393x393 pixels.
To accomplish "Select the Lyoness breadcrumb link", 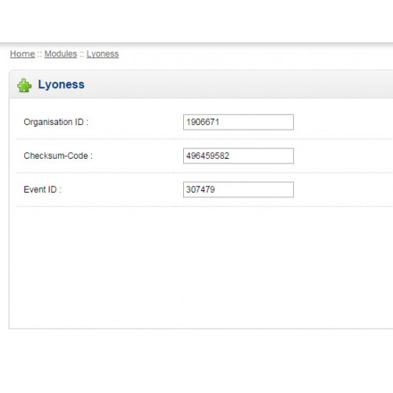I will [x=102, y=54].
